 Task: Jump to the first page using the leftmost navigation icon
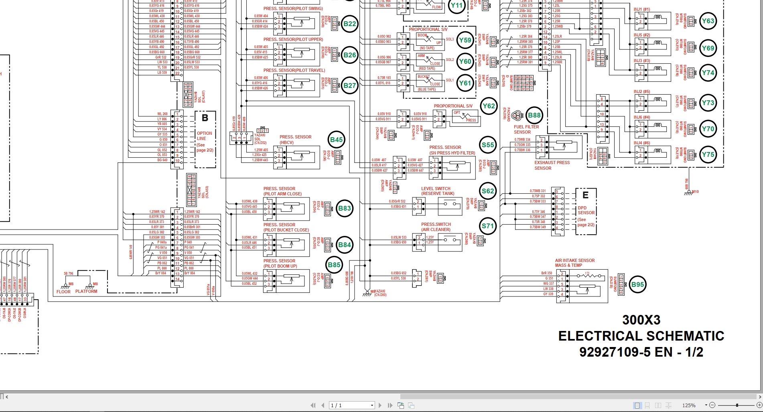313,405
